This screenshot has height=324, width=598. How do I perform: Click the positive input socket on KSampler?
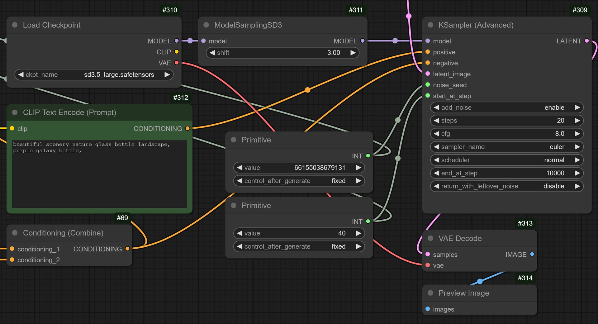[x=428, y=52]
